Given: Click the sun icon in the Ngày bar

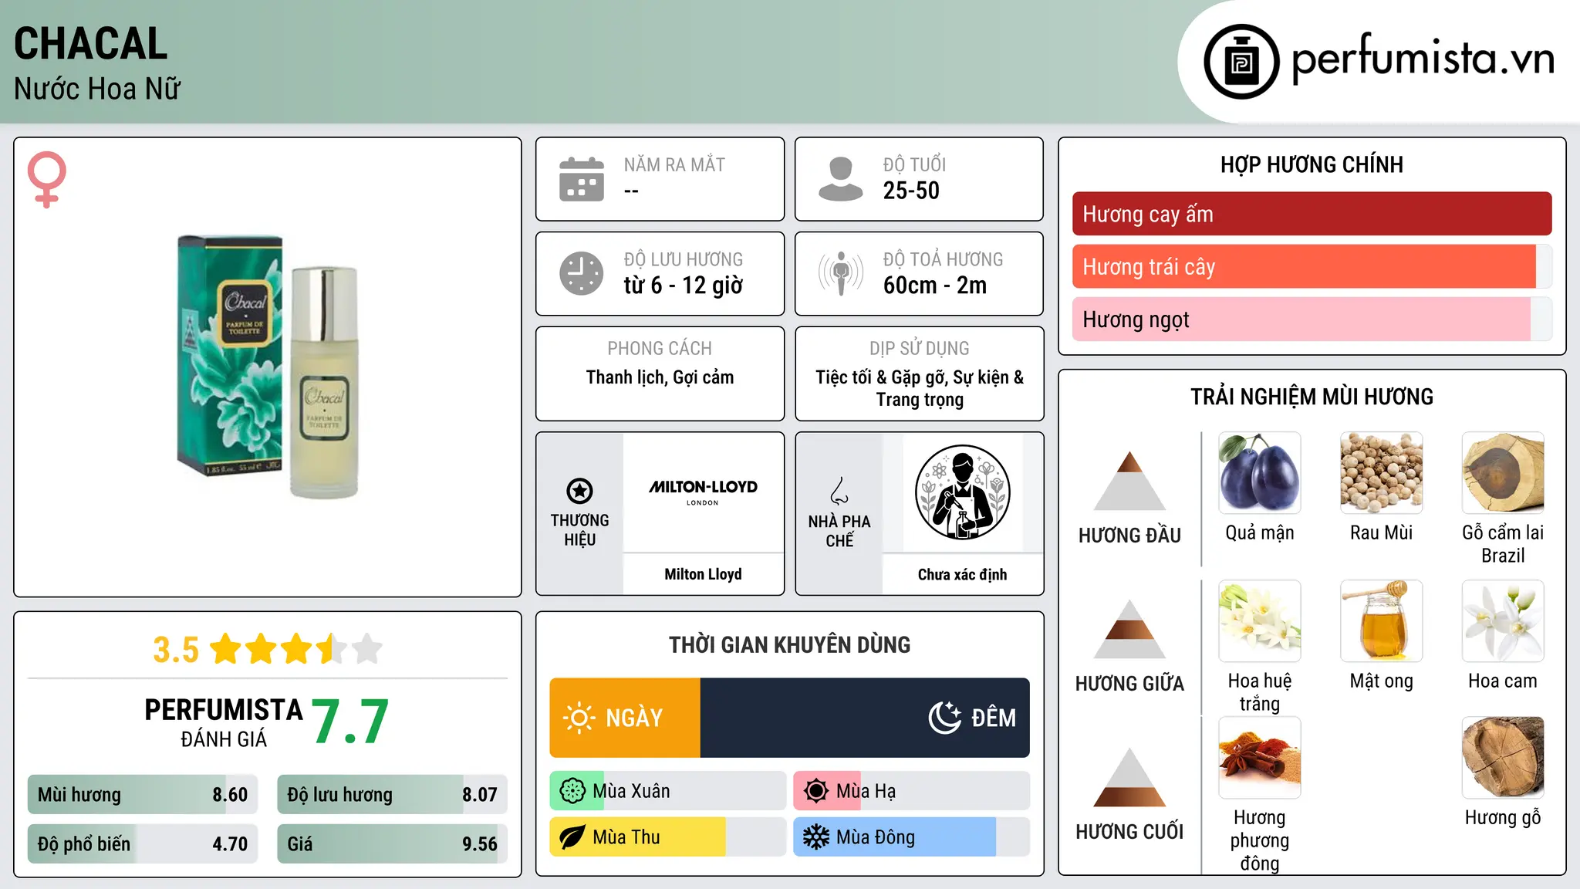Looking at the screenshot, I should coord(579,718).
